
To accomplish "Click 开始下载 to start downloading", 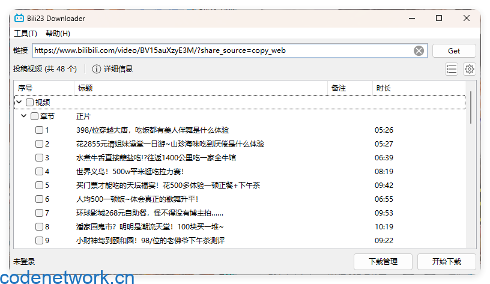I will [x=447, y=262].
